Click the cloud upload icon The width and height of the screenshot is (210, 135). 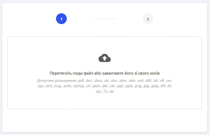[x=105, y=58]
